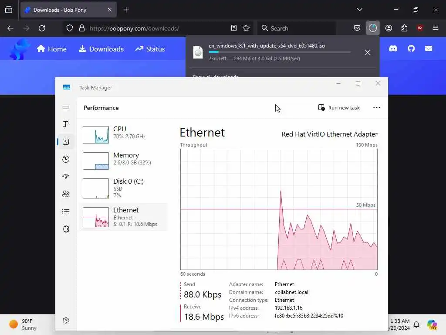Open App history page icon
The image size is (446, 335).
point(66,159)
